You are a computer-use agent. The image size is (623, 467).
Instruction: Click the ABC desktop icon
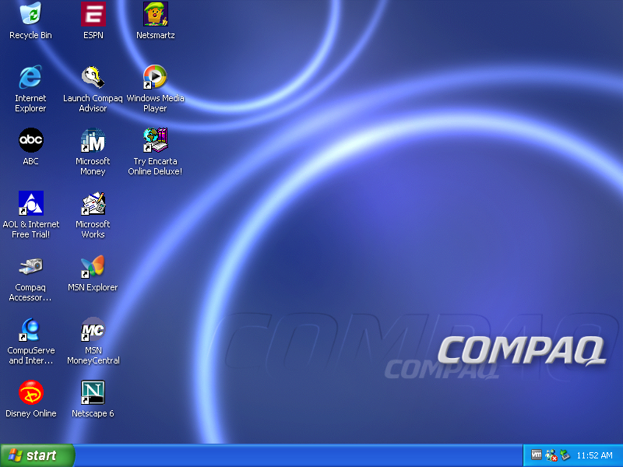[x=30, y=140]
